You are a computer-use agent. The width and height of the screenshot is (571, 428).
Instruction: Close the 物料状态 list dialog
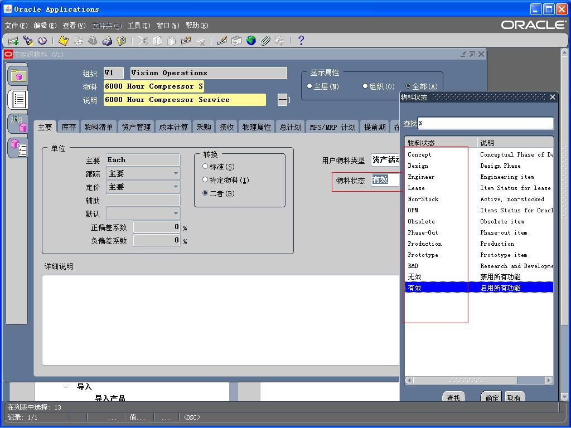553,97
